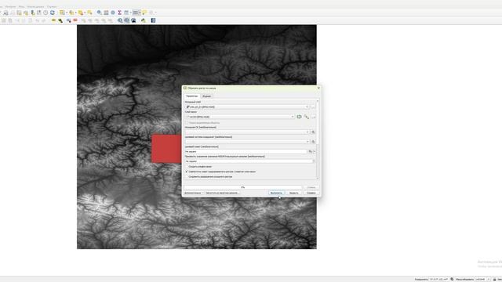
Task: Expand the source CRS dropdown
Action: (247, 132)
